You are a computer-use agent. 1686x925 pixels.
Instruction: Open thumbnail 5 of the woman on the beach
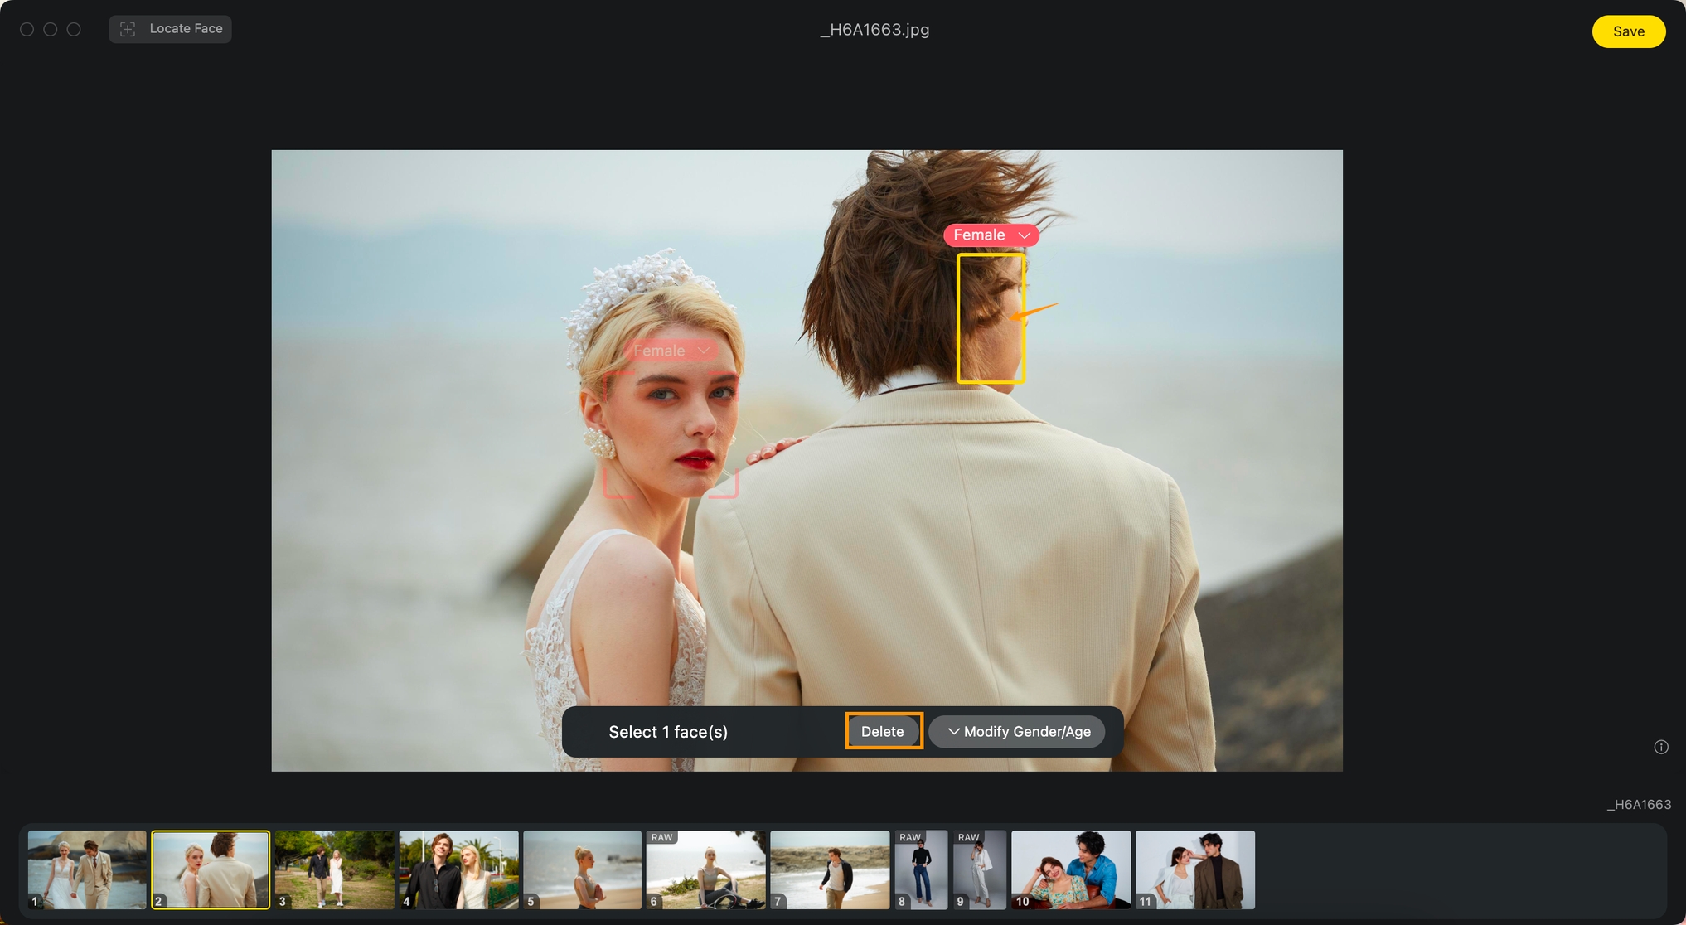[x=582, y=869]
